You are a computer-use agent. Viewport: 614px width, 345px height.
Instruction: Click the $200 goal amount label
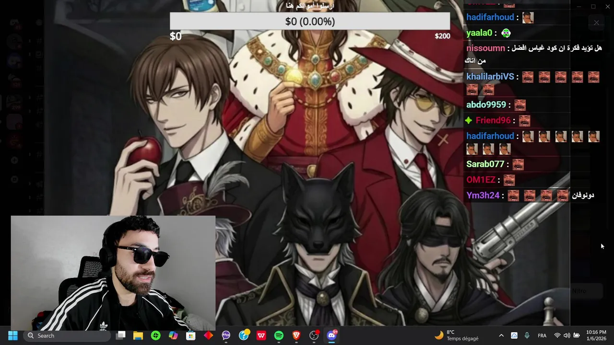[442, 36]
